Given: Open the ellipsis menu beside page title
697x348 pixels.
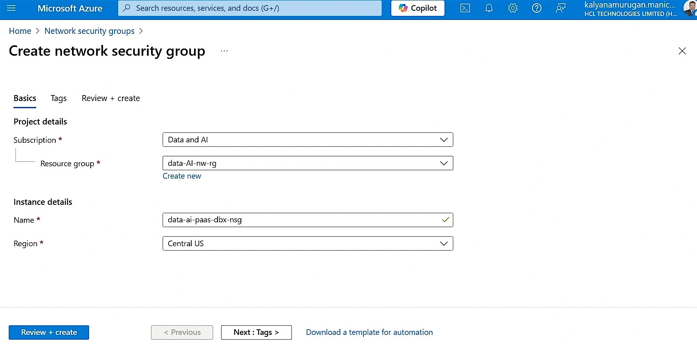Looking at the screenshot, I should (x=224, y=51).
